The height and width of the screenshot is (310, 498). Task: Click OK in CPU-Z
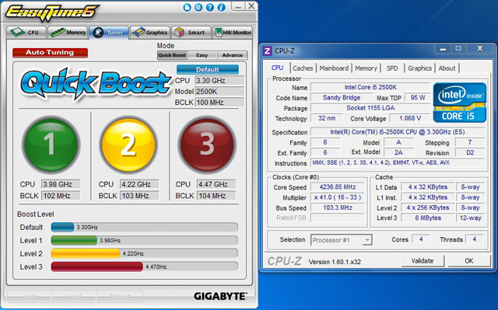pos(469,261)
